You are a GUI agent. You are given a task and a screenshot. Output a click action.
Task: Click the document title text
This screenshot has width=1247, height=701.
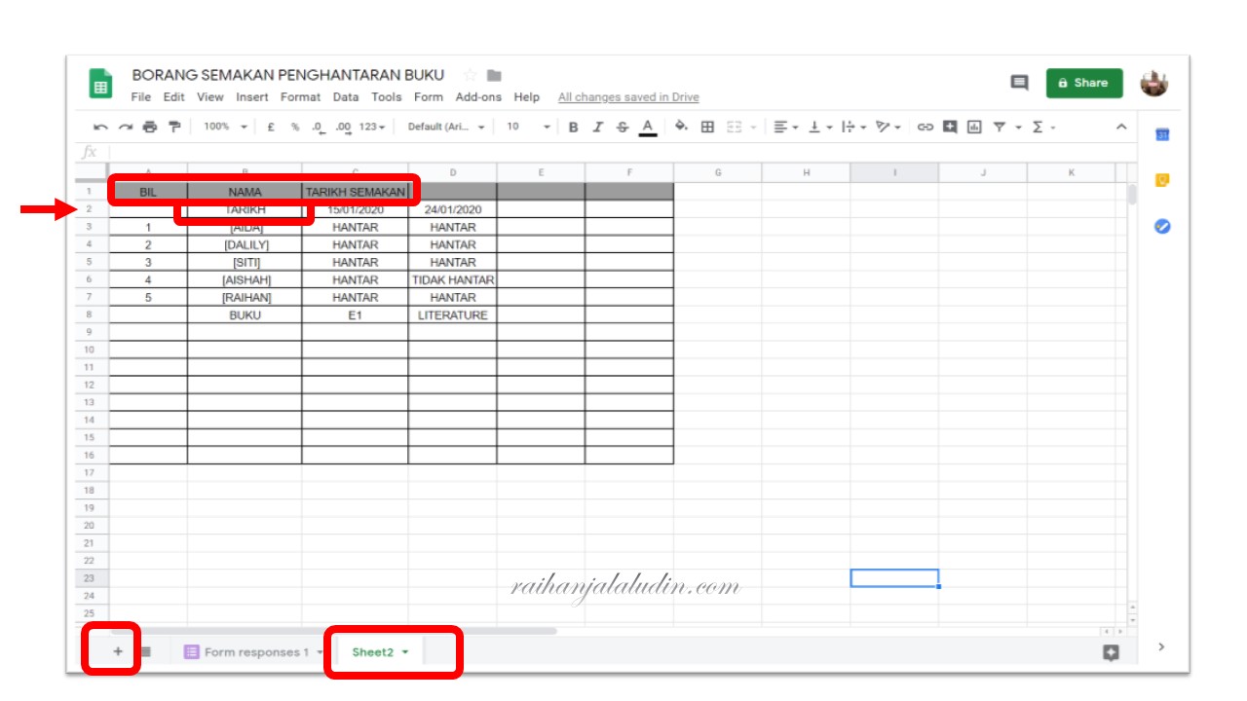pos(288,75)
